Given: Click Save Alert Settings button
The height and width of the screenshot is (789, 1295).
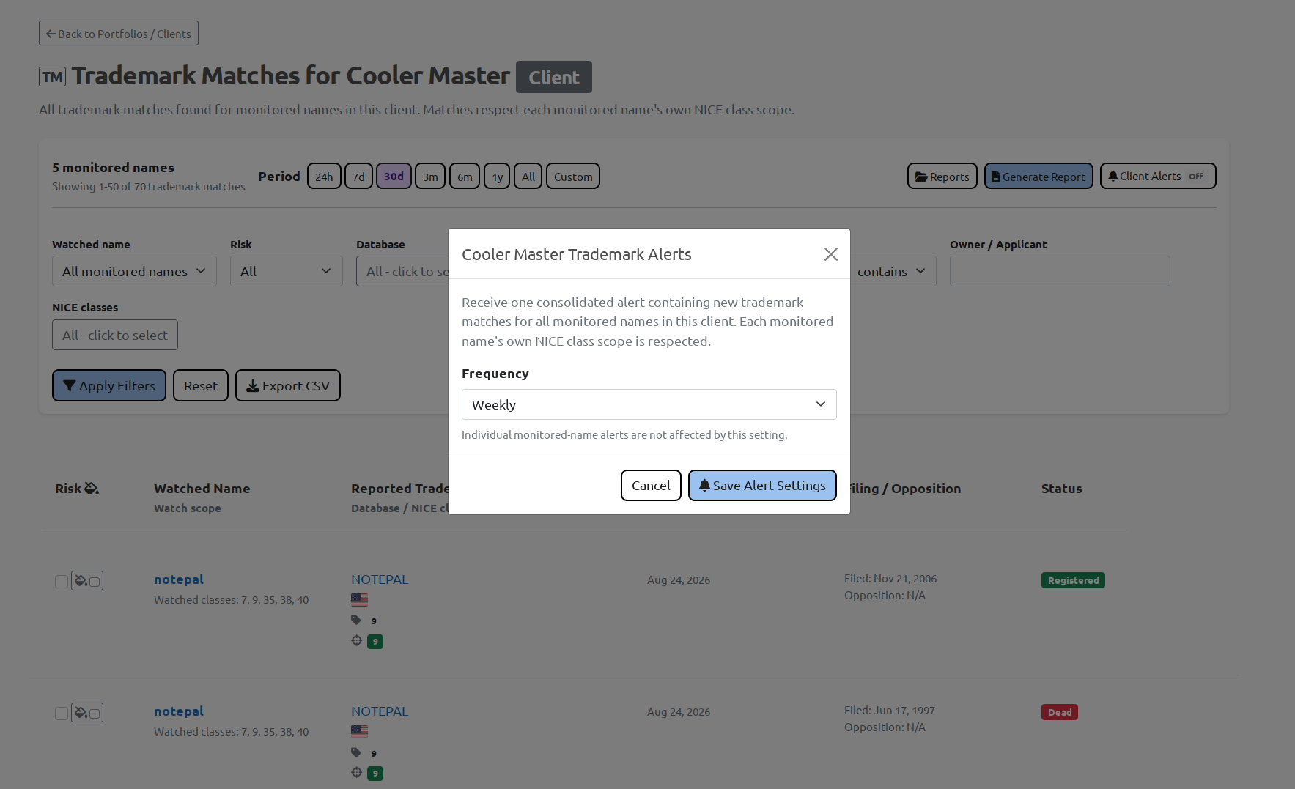Looking at the screenshot, I should [762, 485].
